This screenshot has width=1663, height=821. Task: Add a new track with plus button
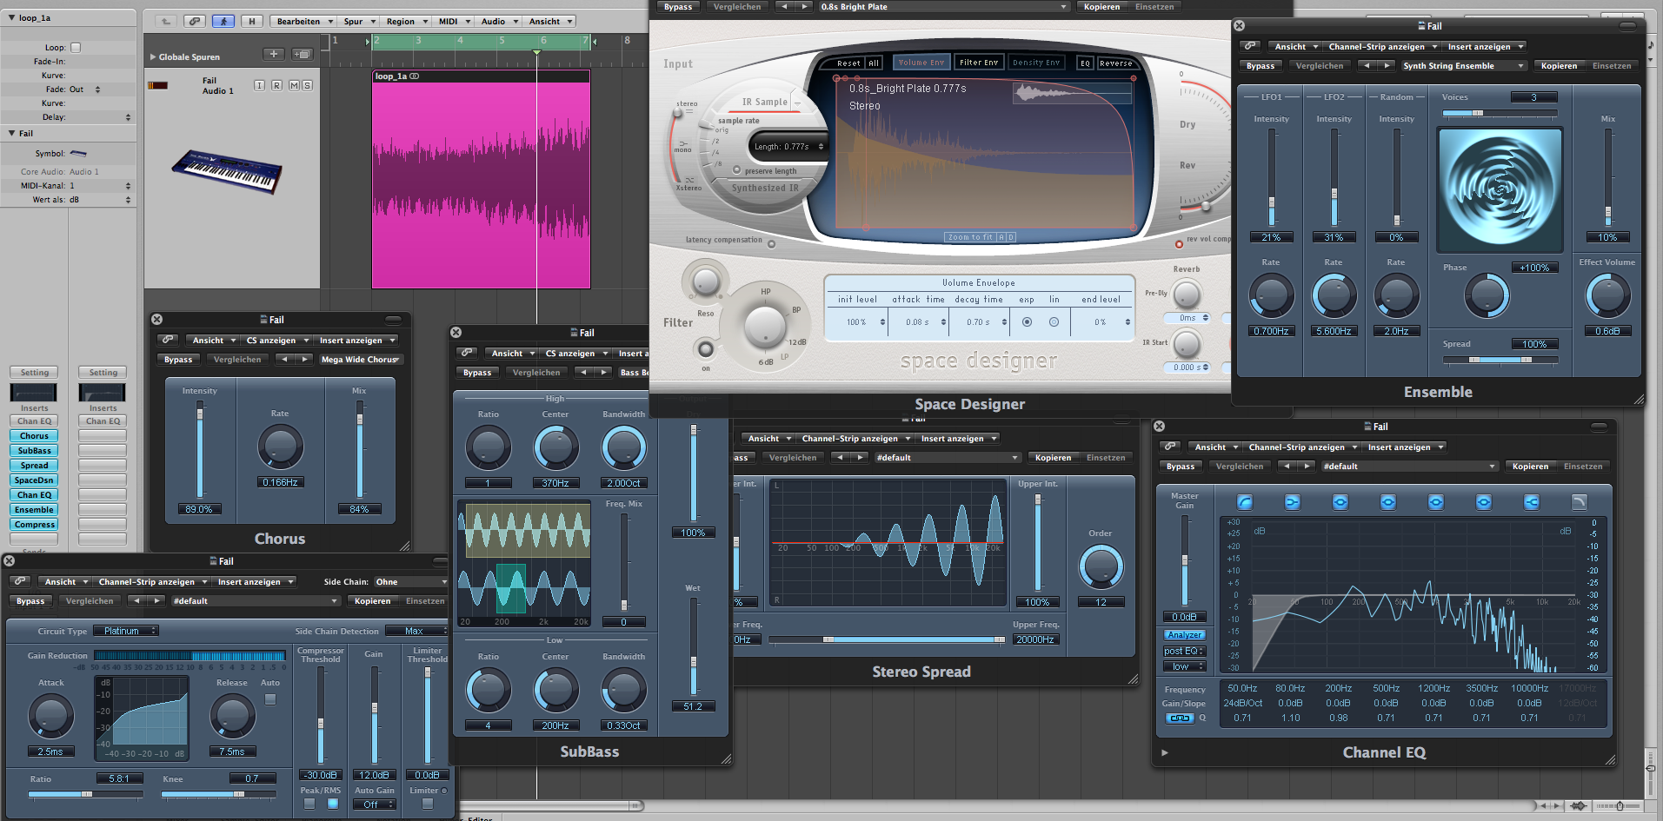(x=274, y=54)
